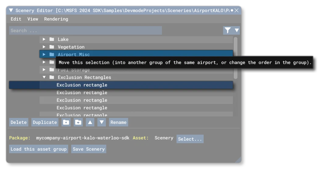319x169 pixels.
Task: Click the Duplicate button
Action: (45, 122)
